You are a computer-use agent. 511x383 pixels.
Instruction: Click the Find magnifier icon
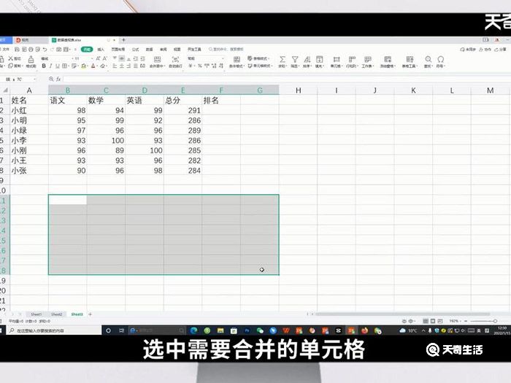[429, 59]
